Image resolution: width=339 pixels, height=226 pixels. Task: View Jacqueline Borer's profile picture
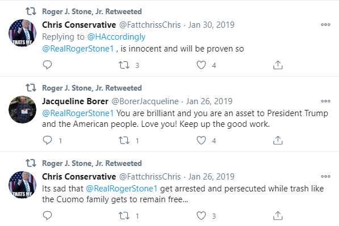[23, 109]
